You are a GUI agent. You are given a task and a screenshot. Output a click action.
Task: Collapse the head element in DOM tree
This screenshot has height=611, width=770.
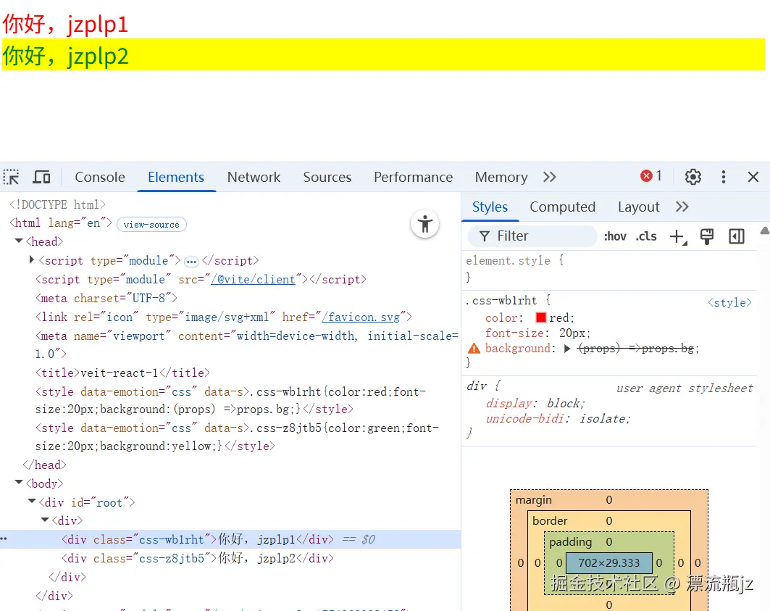coord(18,241)
